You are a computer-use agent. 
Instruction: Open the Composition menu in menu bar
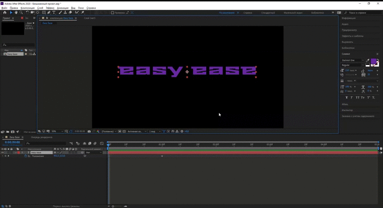tap(27, 8)
